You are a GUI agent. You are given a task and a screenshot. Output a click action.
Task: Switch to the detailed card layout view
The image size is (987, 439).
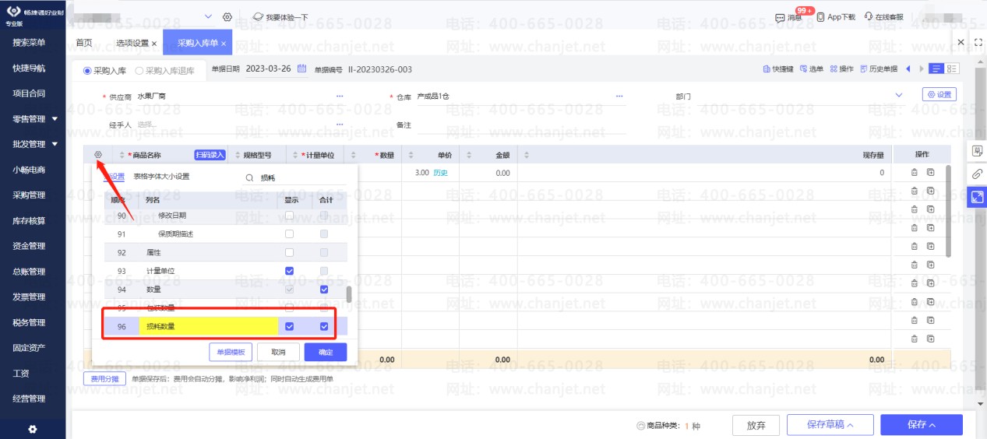[952, 69]
